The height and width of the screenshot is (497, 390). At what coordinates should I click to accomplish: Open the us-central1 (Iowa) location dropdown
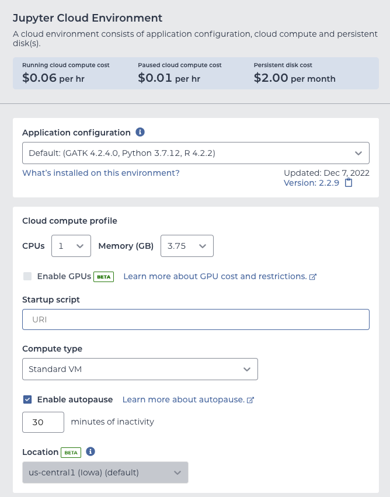point(105,472)
